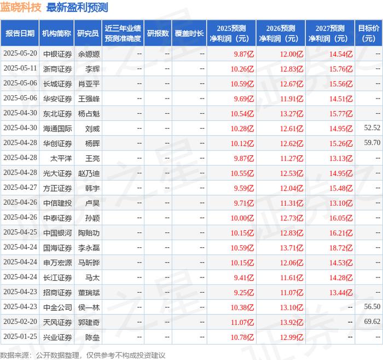
Task: Click the 光大证券 institution cell
Action: (57, 173)
